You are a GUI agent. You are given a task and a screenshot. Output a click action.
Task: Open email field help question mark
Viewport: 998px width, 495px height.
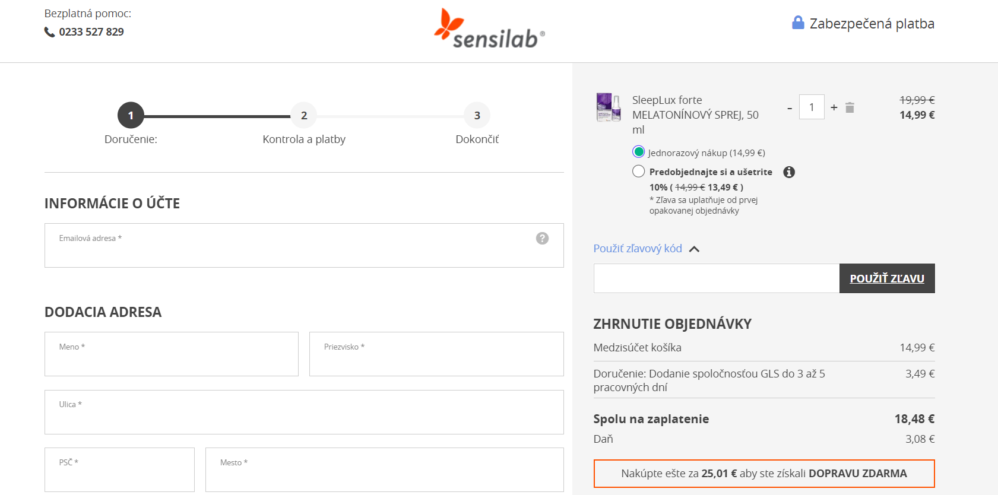point(542,238)
